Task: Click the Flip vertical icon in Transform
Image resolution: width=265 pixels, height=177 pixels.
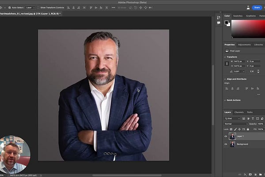Action: pyautogui.click(x=258, y=72)
